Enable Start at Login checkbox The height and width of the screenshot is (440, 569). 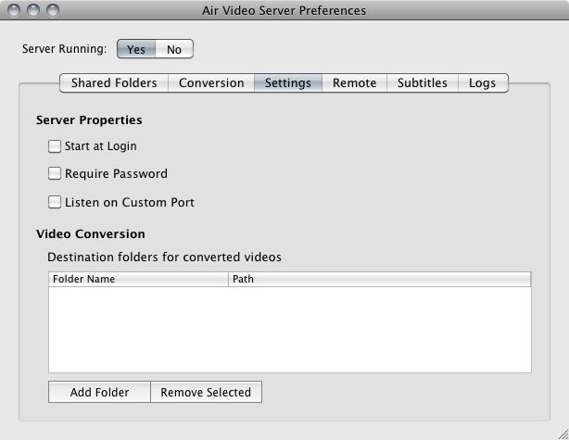click(55, 146)
